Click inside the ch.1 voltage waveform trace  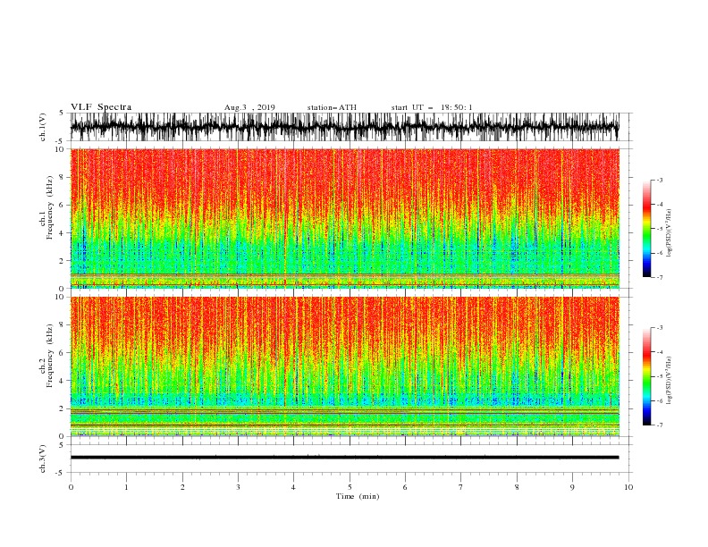[344, 127]
